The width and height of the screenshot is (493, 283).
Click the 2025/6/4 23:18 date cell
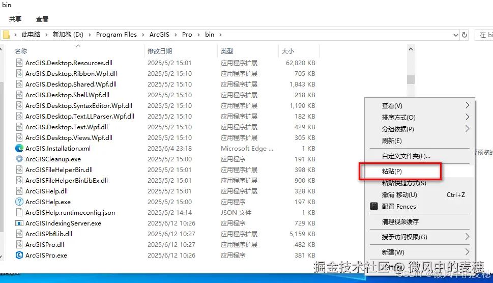tap(169, 149)
